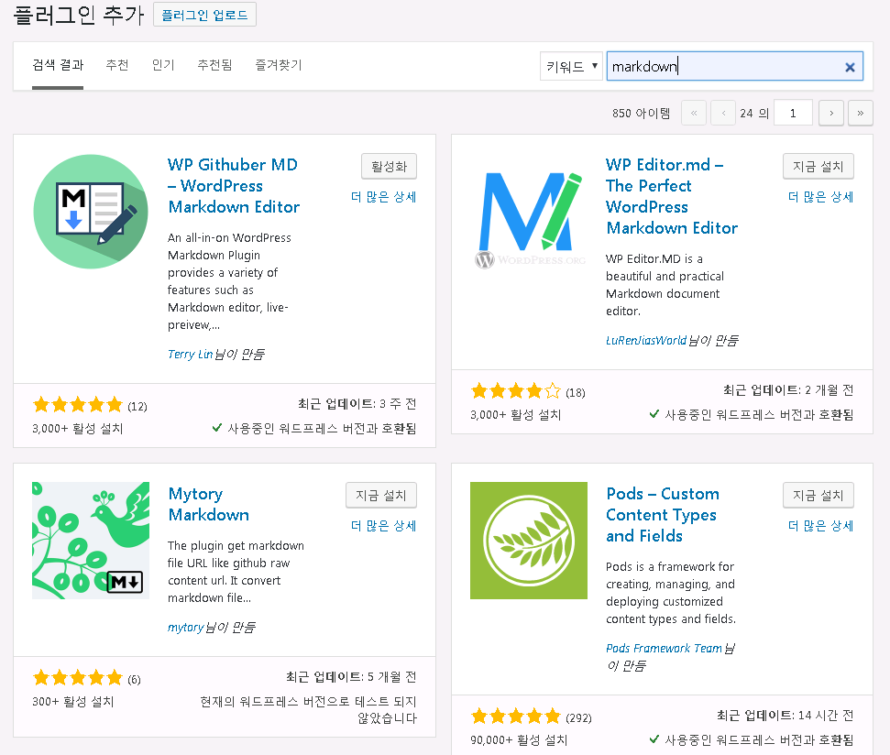The height and width of the screenshot is (755, 890).
Task: Switch to the 추천됨 tab
Action: pyautogui.click(x=214, y=65)
